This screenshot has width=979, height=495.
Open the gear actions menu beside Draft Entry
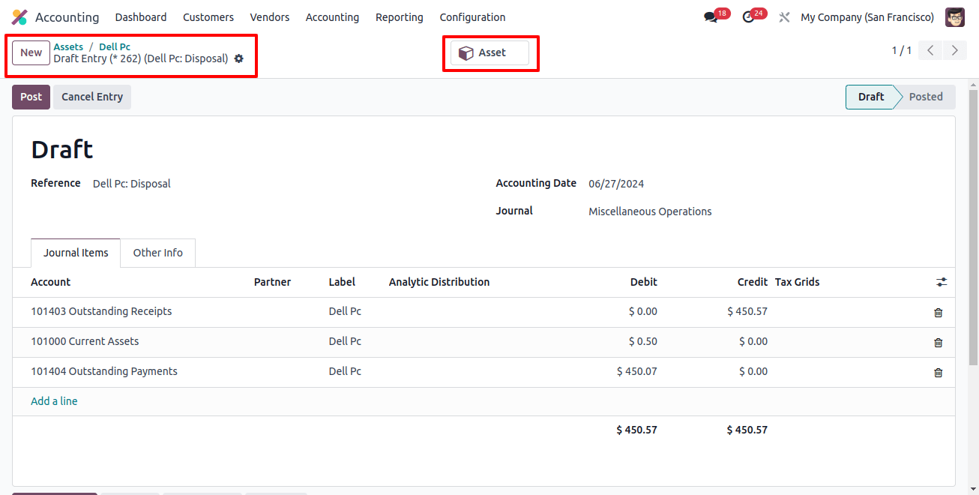pos(239,58)
